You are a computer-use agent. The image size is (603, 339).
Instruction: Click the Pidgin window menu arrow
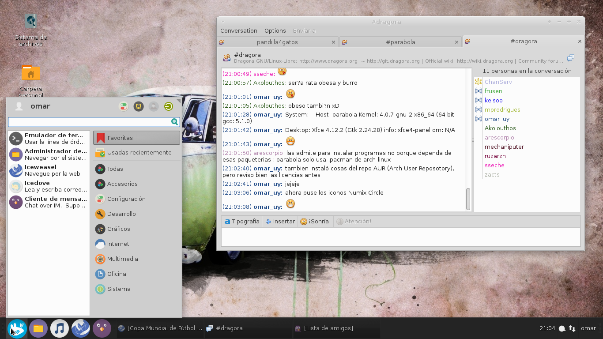(223, 22)
